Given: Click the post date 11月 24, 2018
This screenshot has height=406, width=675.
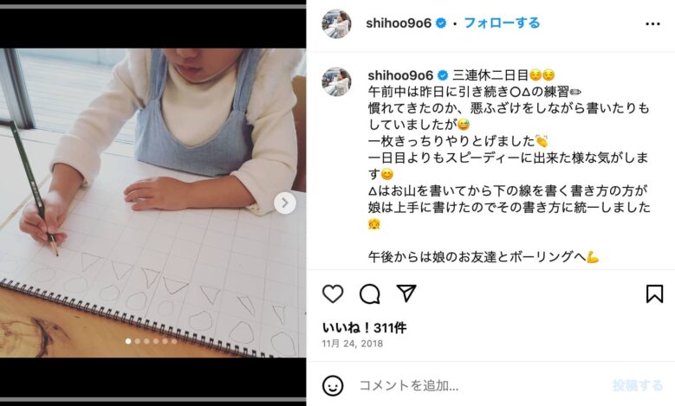Looking at the screenshot, I should click(352, 344).
